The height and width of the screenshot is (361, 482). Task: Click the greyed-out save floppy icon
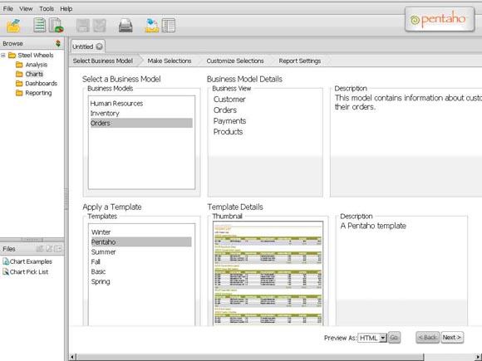point(83,26)
